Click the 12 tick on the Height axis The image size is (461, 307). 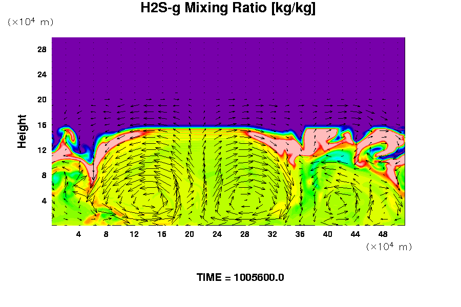point(42,150)
